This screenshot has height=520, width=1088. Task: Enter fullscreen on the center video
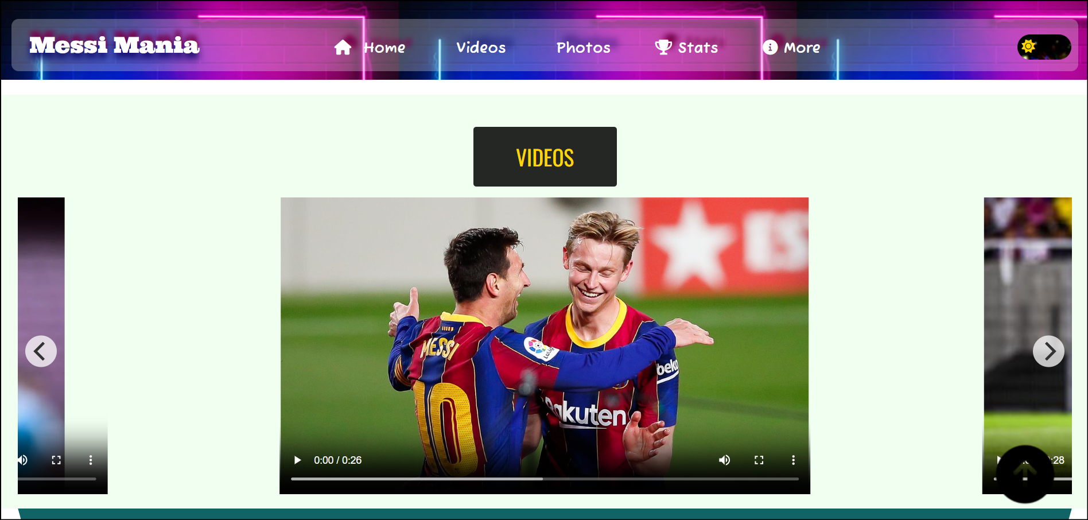(759, 460)
